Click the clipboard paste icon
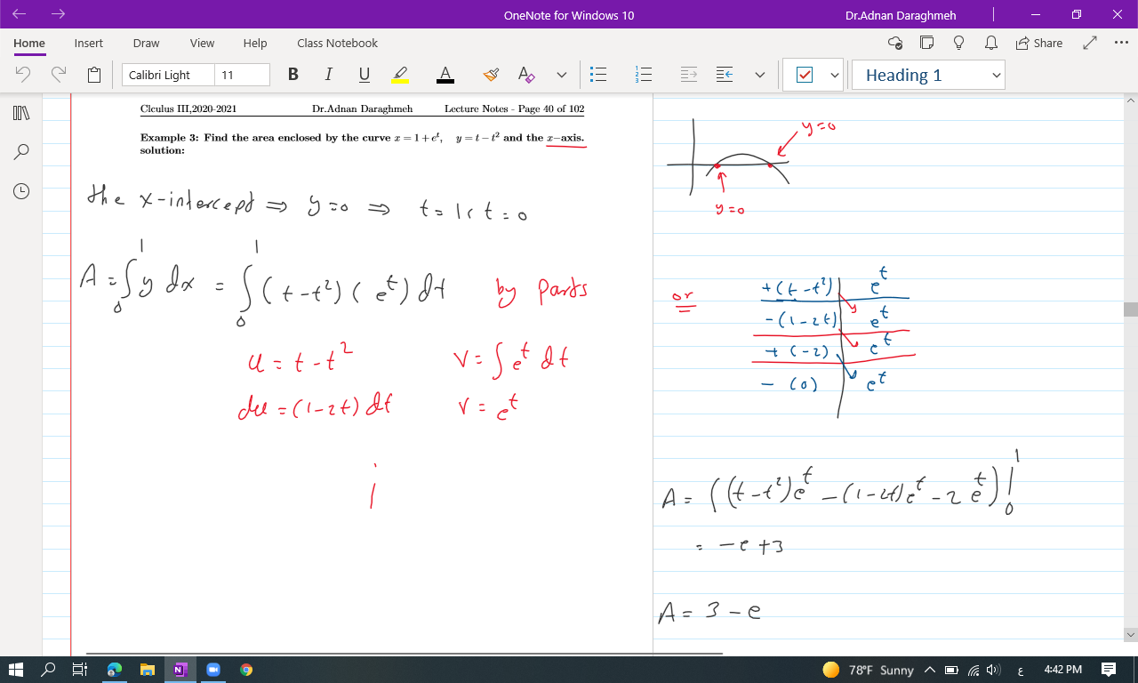The height and width of the screenshot is (683, 1138). tap(94, 75)
